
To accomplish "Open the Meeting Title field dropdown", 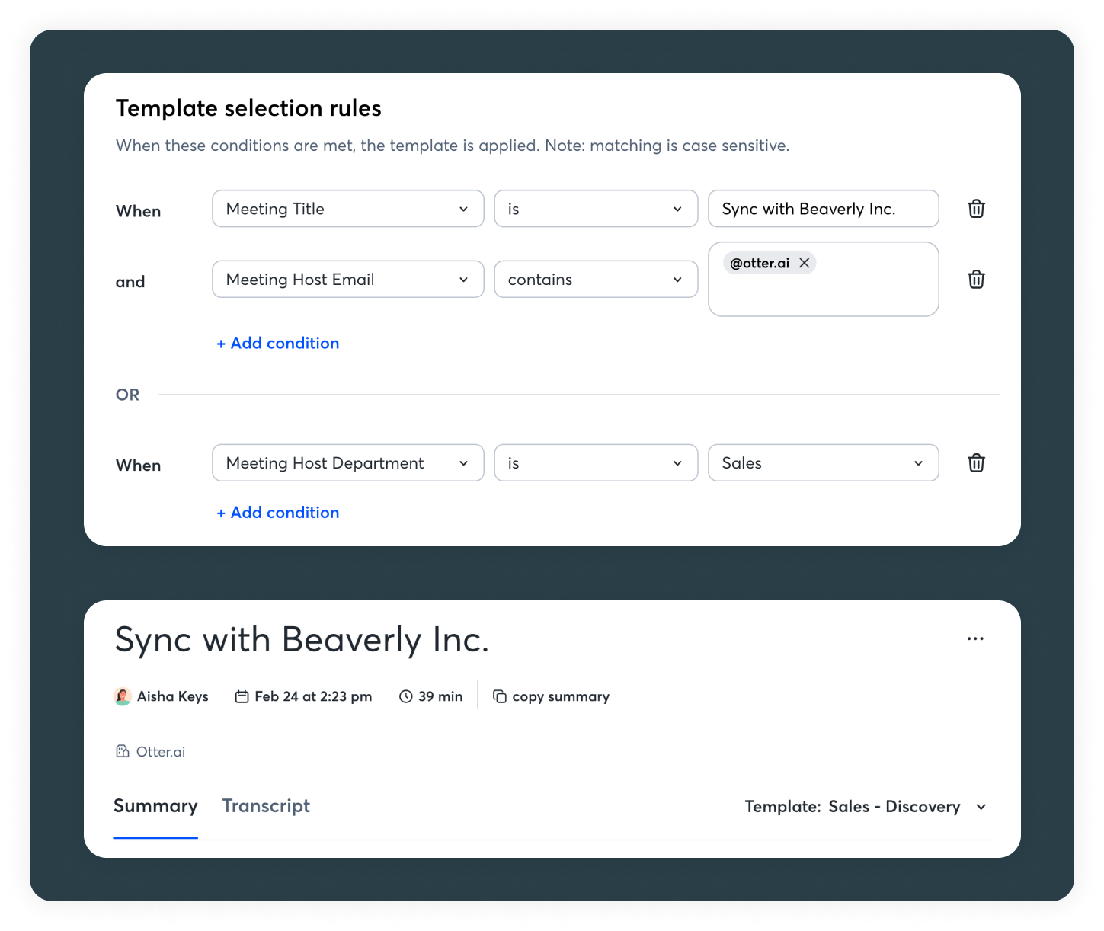I will click(x=347, y=209).
